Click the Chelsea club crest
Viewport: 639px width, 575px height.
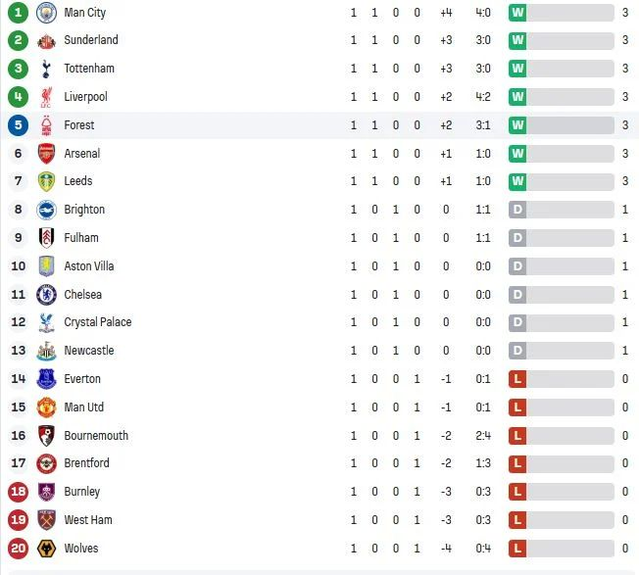46,295
